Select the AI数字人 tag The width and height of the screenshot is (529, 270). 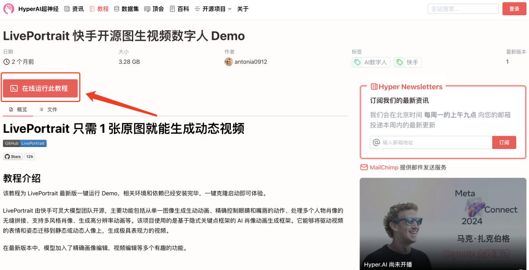pos(371,62)
